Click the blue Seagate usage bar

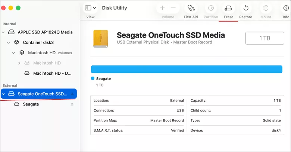(x=187, y=69)
